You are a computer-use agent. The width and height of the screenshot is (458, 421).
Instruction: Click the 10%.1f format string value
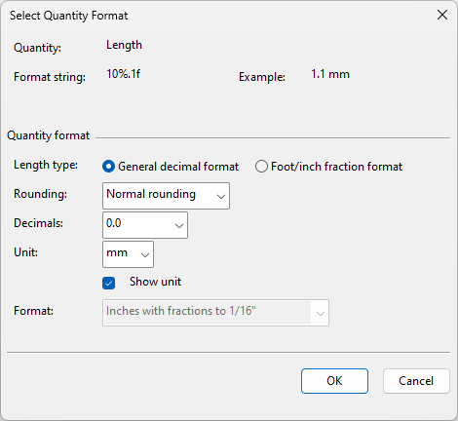(x=124, y=74)
